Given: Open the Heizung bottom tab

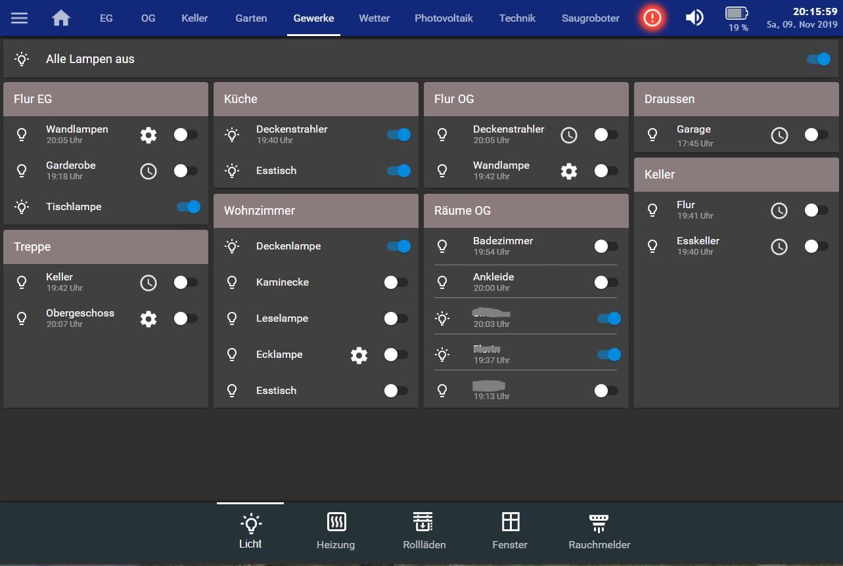Looking at the screenshot, I should tap(336, 531).
